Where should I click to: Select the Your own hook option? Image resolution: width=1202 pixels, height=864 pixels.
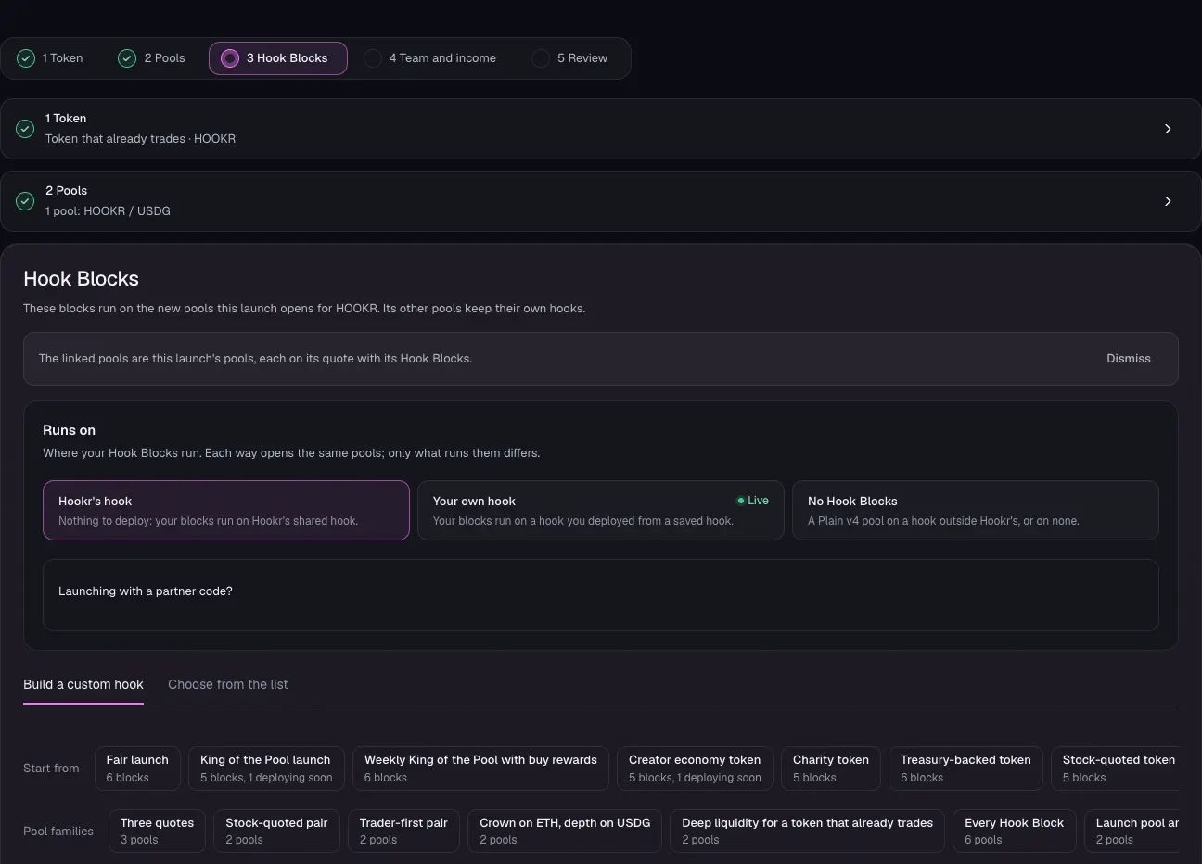[x=601, y=510]
